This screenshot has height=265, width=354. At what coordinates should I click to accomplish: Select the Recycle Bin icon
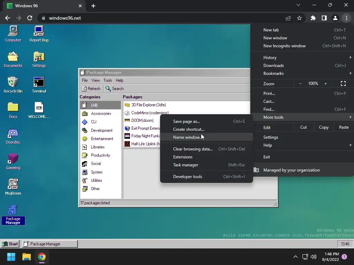(13, 85)
